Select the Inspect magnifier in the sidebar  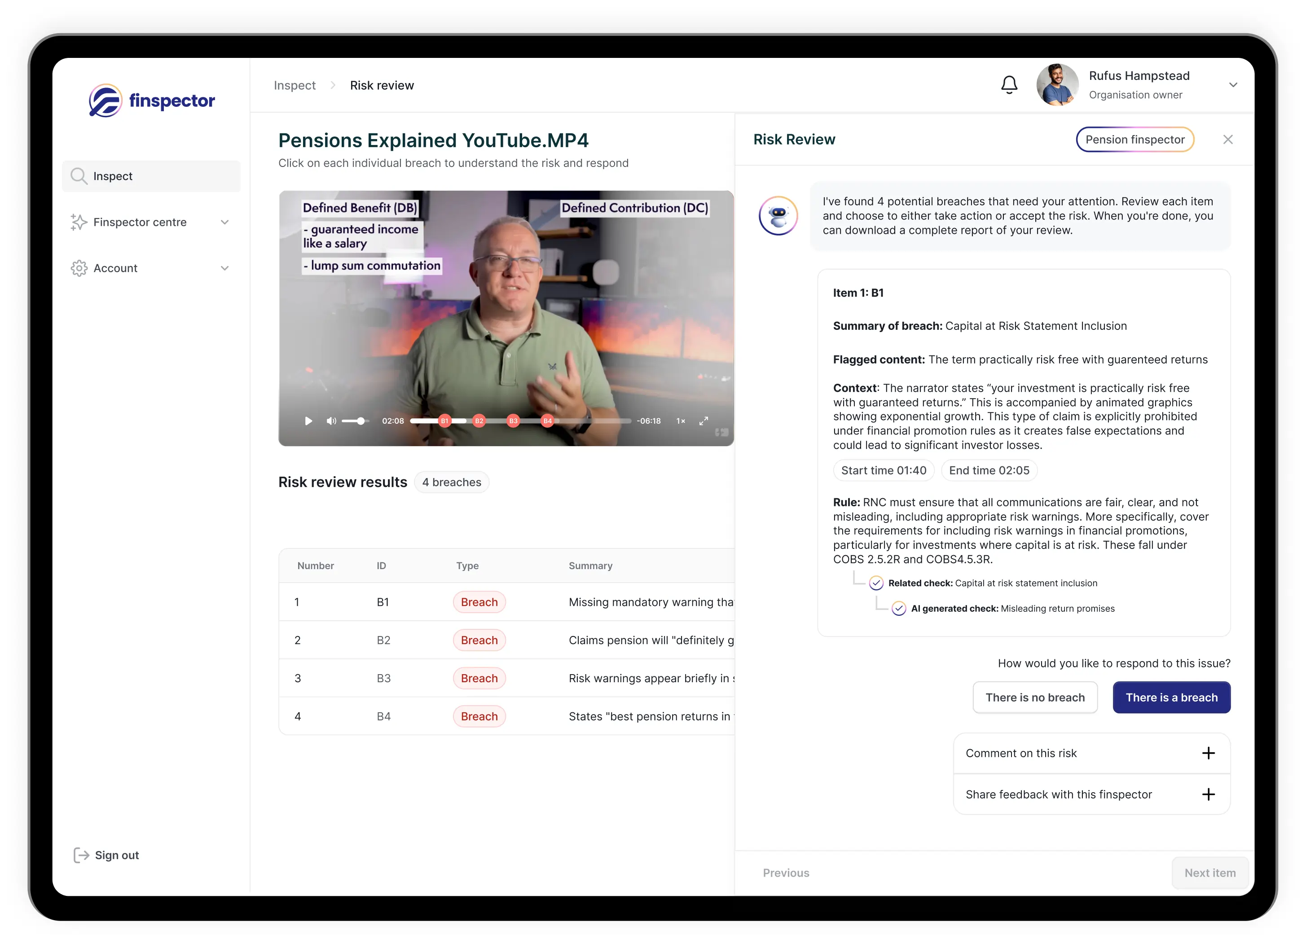click(x=79, y=175)
